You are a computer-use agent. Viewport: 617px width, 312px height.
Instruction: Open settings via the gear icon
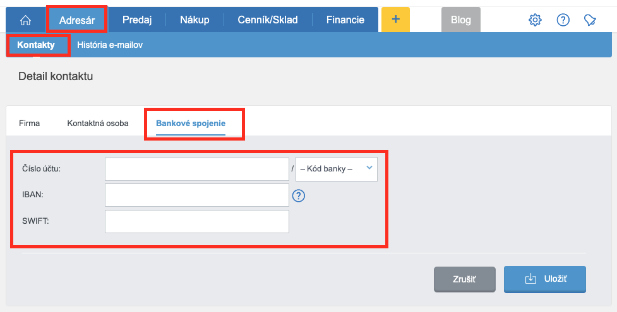[x=535, y=20]
